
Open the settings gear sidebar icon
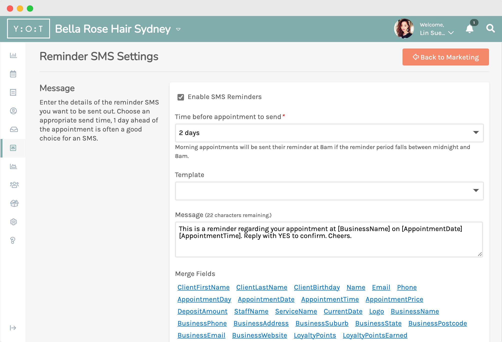click(13, 222)
